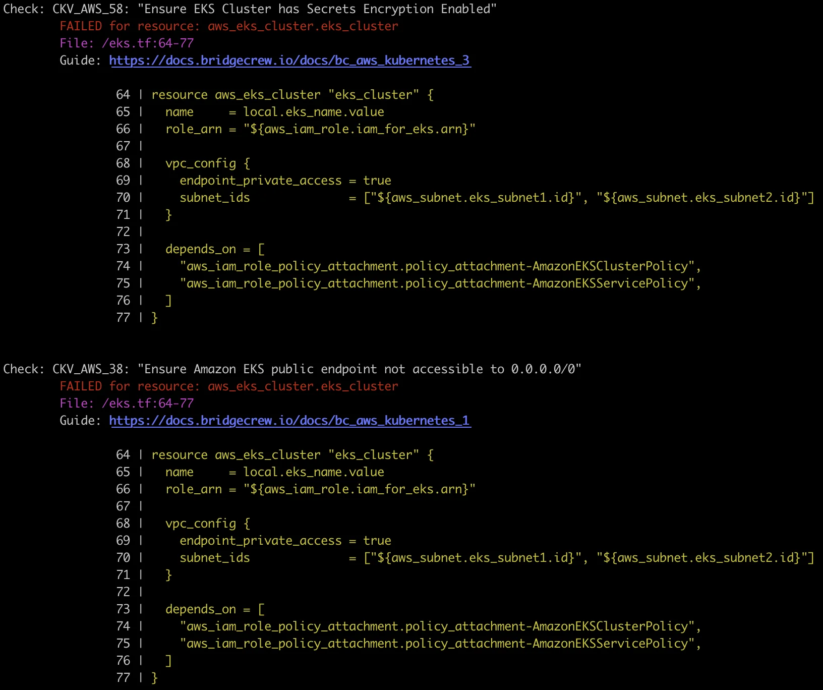Select the AmazonEKSClusterPolicy attachment string

click(x=439, y=266)
